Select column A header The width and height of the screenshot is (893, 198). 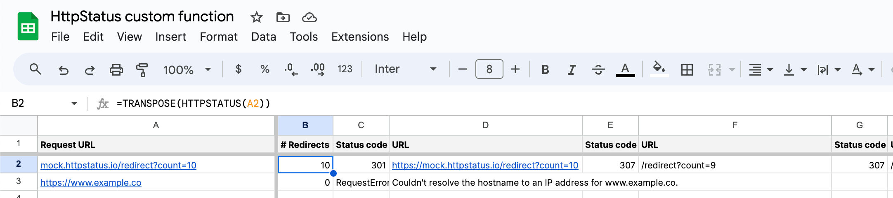point(156,125)
